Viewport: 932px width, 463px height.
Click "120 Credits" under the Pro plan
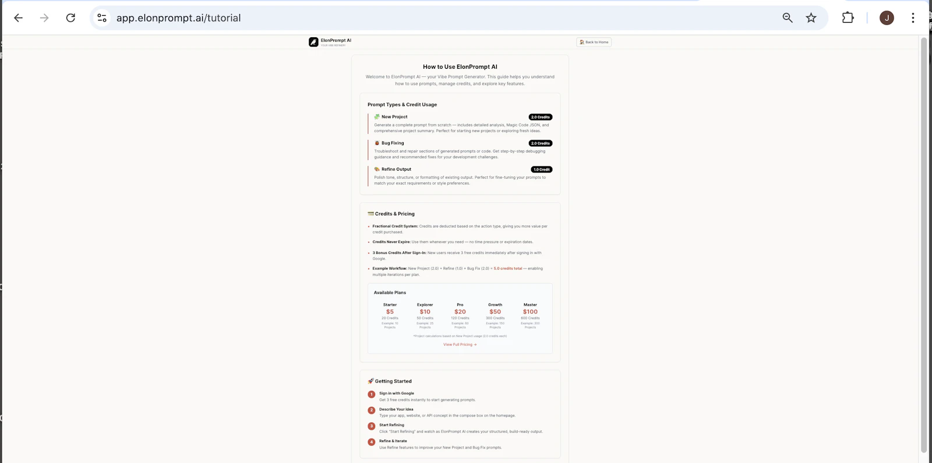pyautogui.click(x=460, y=318)
